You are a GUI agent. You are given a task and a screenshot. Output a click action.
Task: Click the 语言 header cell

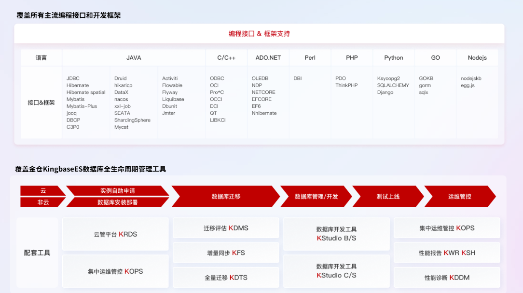tap(41, 58)
